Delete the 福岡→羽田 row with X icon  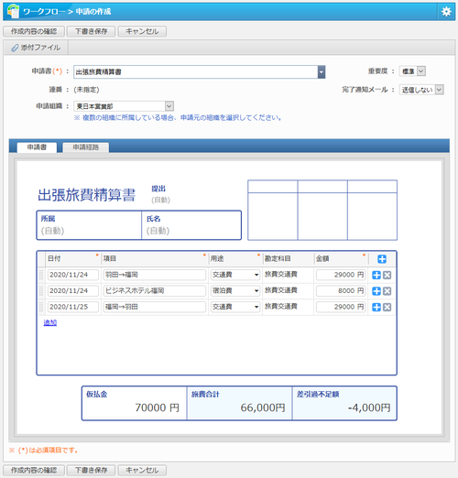pyautogui.click(x=387, y=307)
